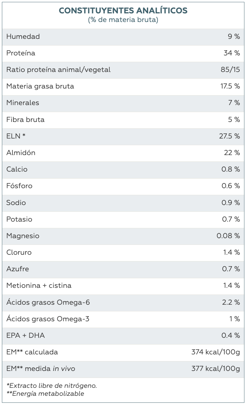Click the ELN * label
Viewport: 246px width, 405px height.
[x=16, y=136]
